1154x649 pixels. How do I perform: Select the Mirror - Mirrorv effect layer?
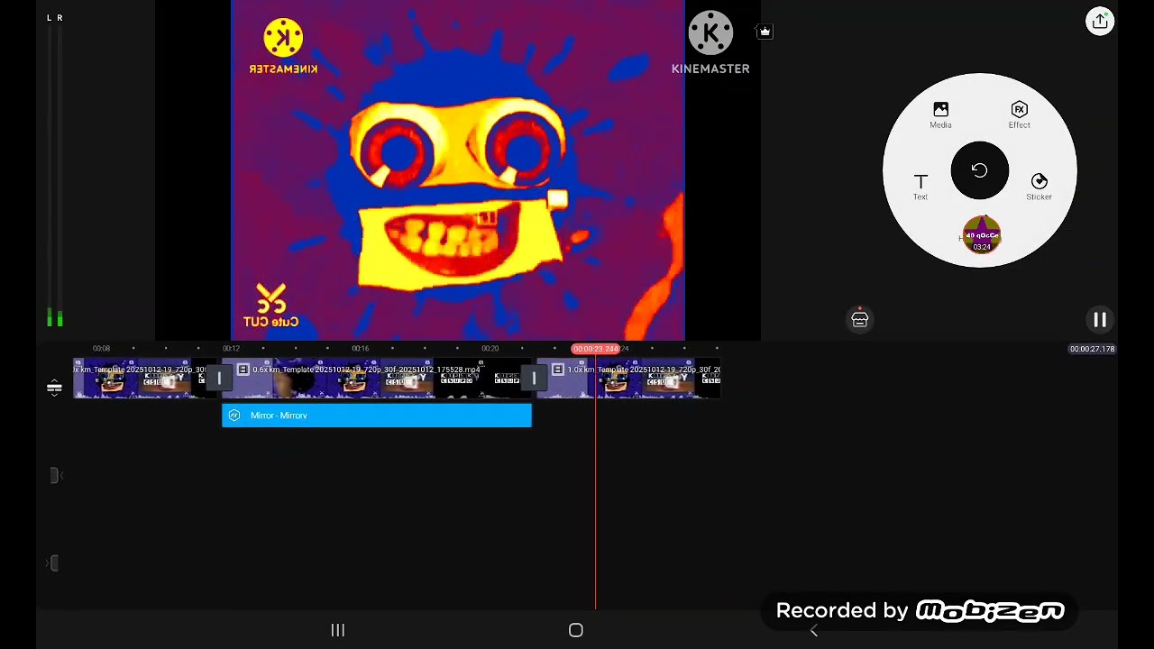tap(377, 416)
